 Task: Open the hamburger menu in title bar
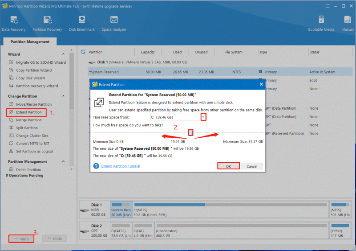click(x=328, y=6)
